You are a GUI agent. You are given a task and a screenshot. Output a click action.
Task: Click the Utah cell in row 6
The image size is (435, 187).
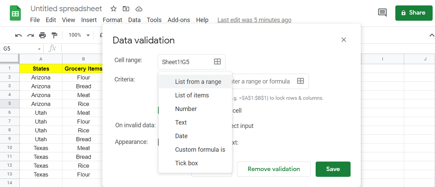click(x=41, y=113)
